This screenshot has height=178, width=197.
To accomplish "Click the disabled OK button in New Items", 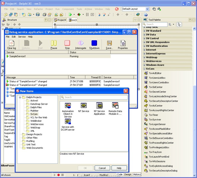I will (x=85, y=168).
